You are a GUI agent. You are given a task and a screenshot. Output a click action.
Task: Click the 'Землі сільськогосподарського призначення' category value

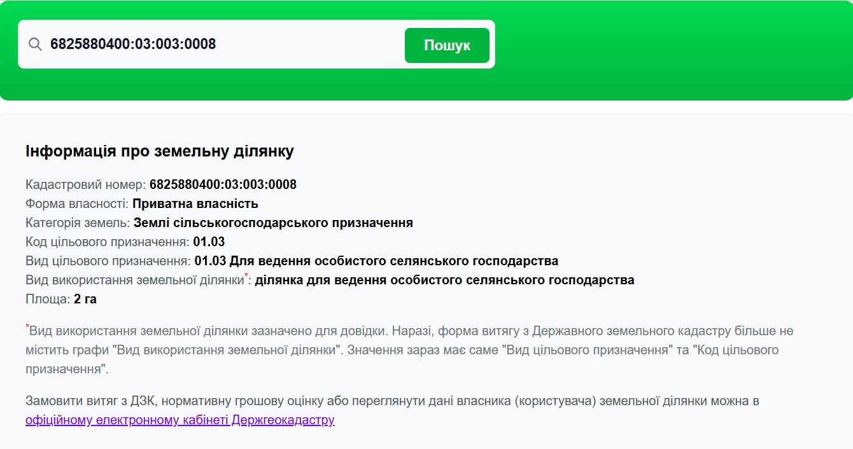273,223
